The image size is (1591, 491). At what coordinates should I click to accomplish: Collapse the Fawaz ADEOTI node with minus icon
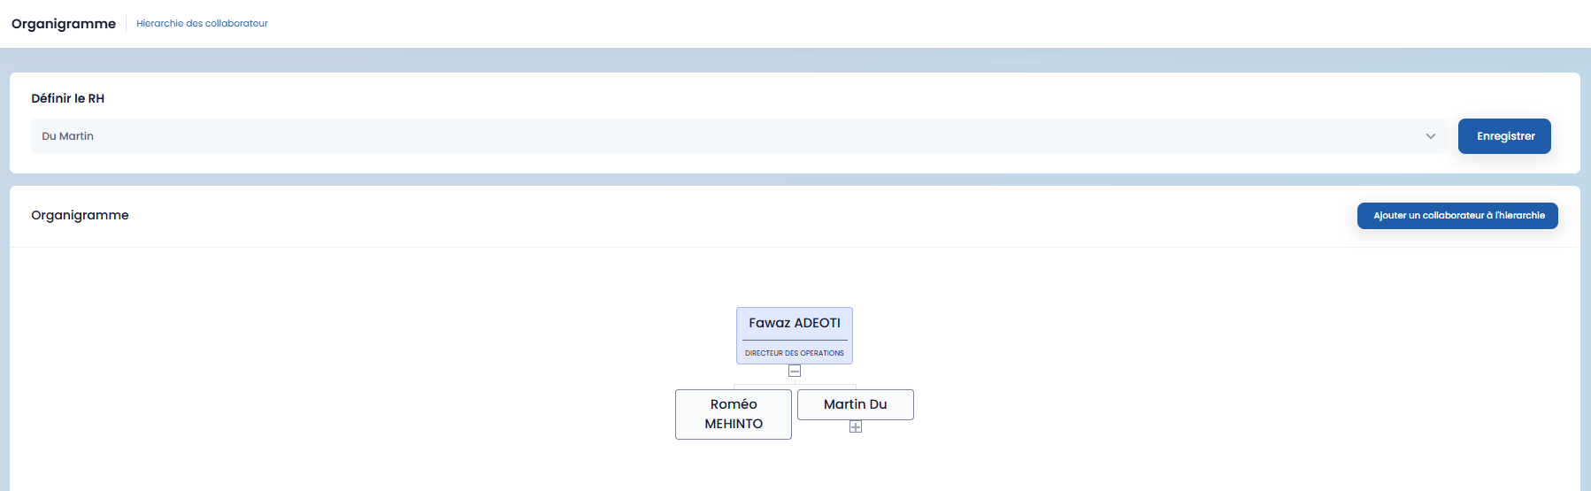(x=795, y=371)
